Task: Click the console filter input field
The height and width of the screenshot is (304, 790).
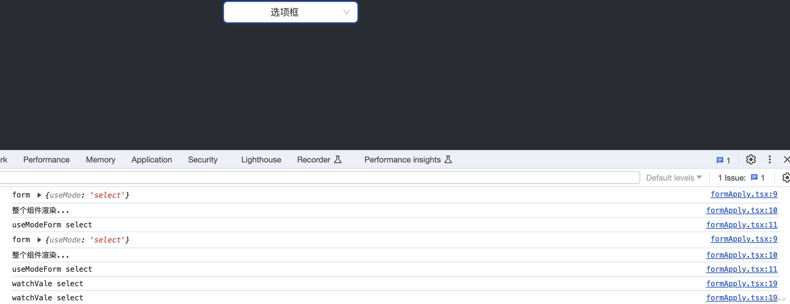Action: (320, 178)
